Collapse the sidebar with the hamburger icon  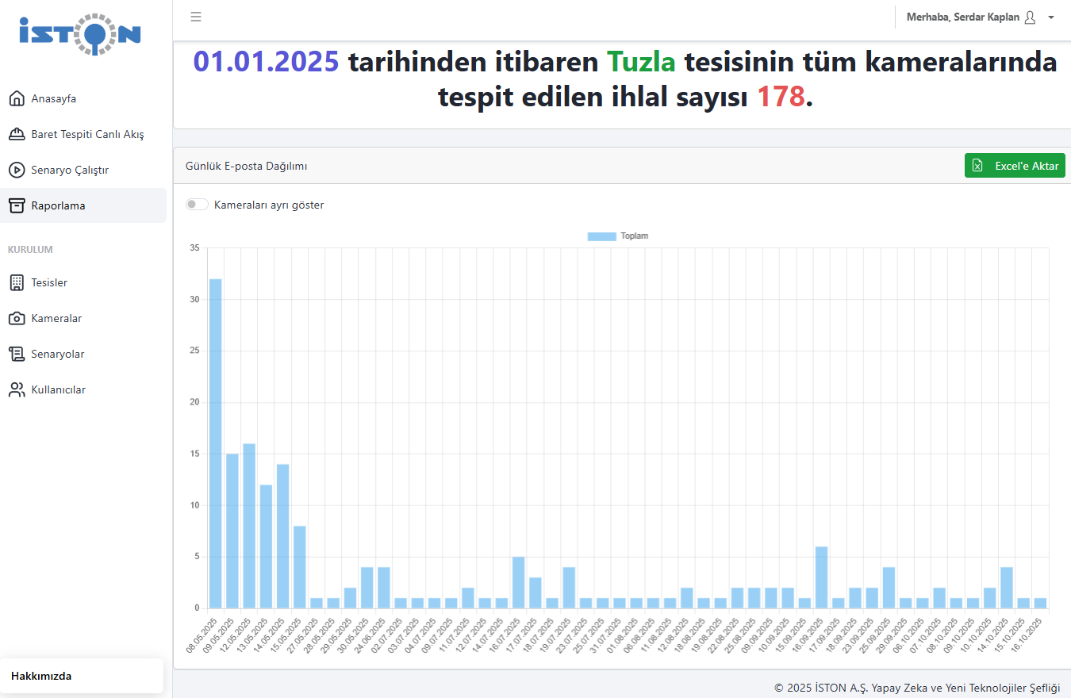(196, 17)
